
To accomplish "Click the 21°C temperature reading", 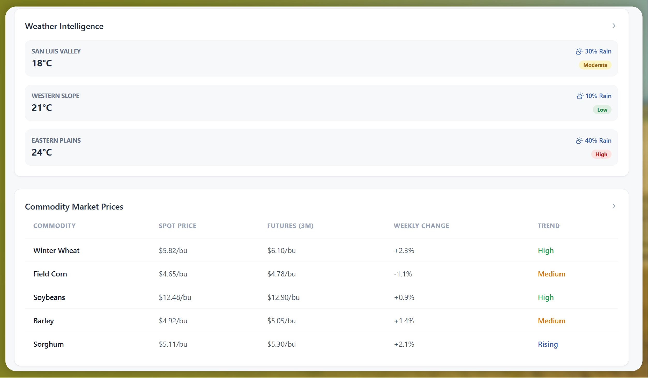I will click(42, 107).
